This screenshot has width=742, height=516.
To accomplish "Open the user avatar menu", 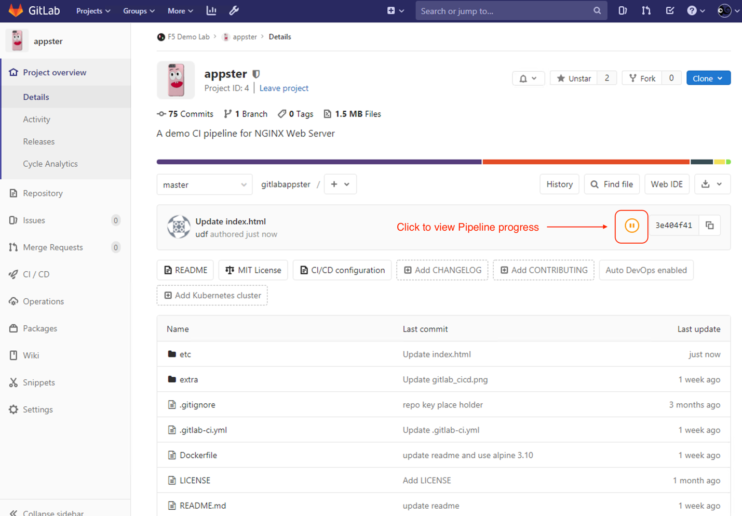I will 728,10.
